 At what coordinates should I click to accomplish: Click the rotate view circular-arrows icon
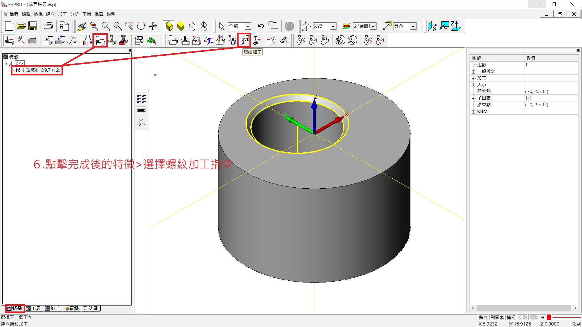pos(141,26)
